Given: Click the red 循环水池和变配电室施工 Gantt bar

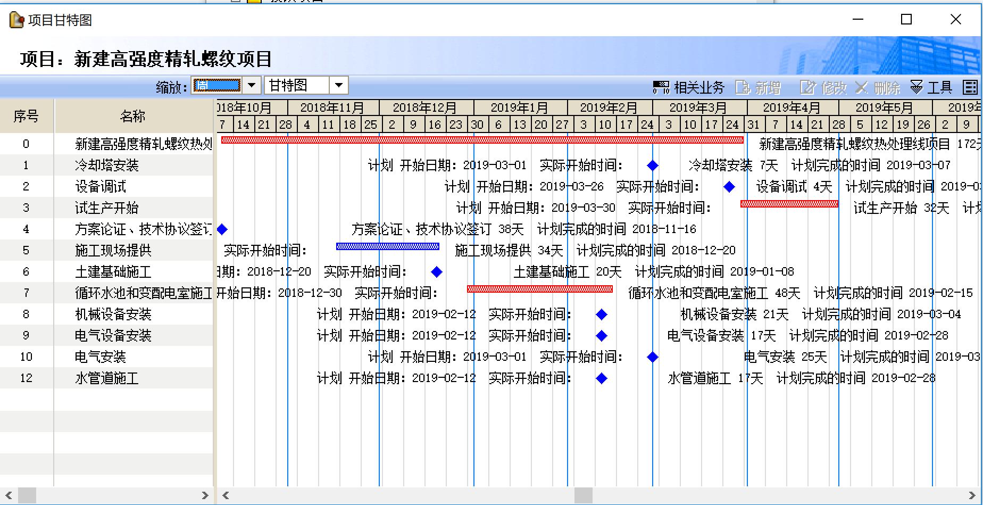Looking at the screenshot, I should [539, 289].
